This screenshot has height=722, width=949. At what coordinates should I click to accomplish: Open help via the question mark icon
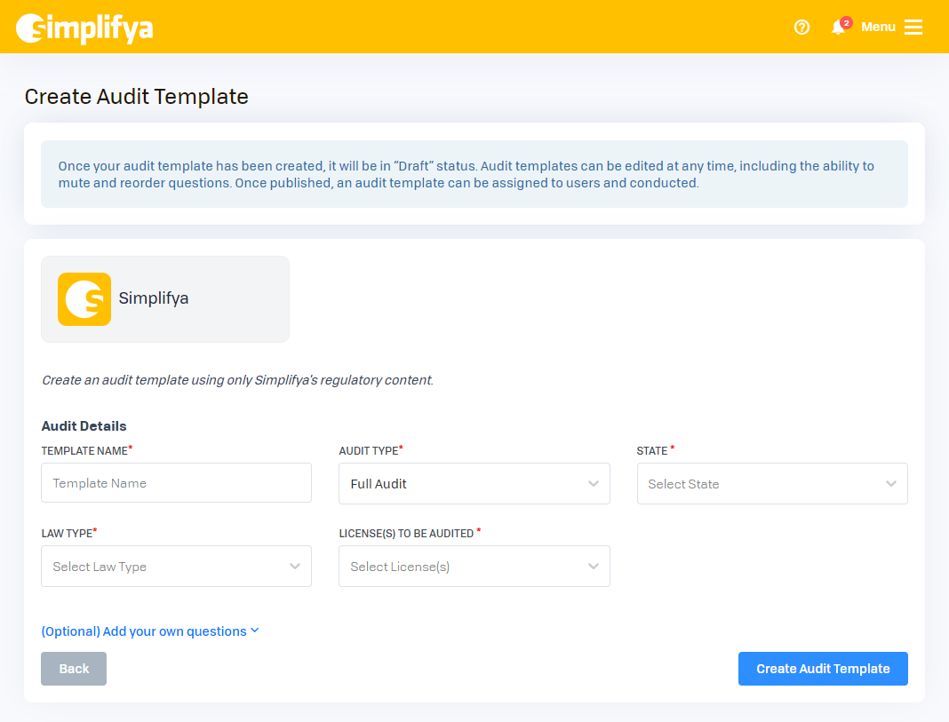tap(801, 28)
